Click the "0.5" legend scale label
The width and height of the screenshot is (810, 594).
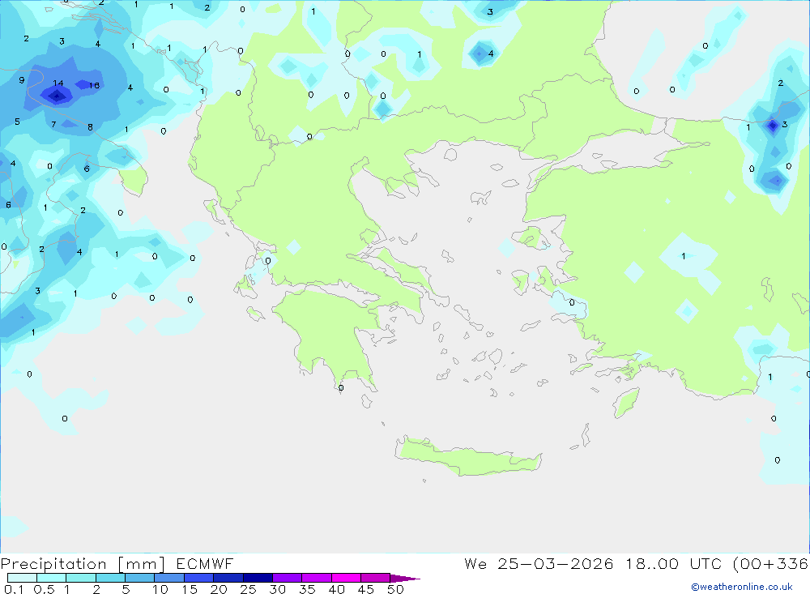coord(44,589)
